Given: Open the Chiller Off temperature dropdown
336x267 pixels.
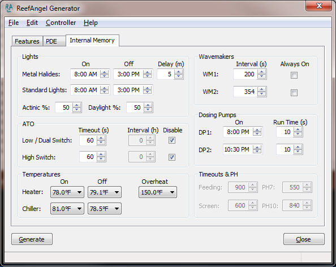Looking at the screenshot, I should click(105, 209).
